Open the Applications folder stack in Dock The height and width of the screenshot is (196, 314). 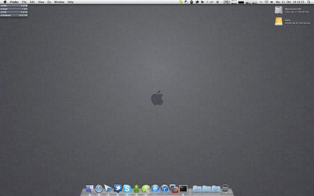point(197,189)
